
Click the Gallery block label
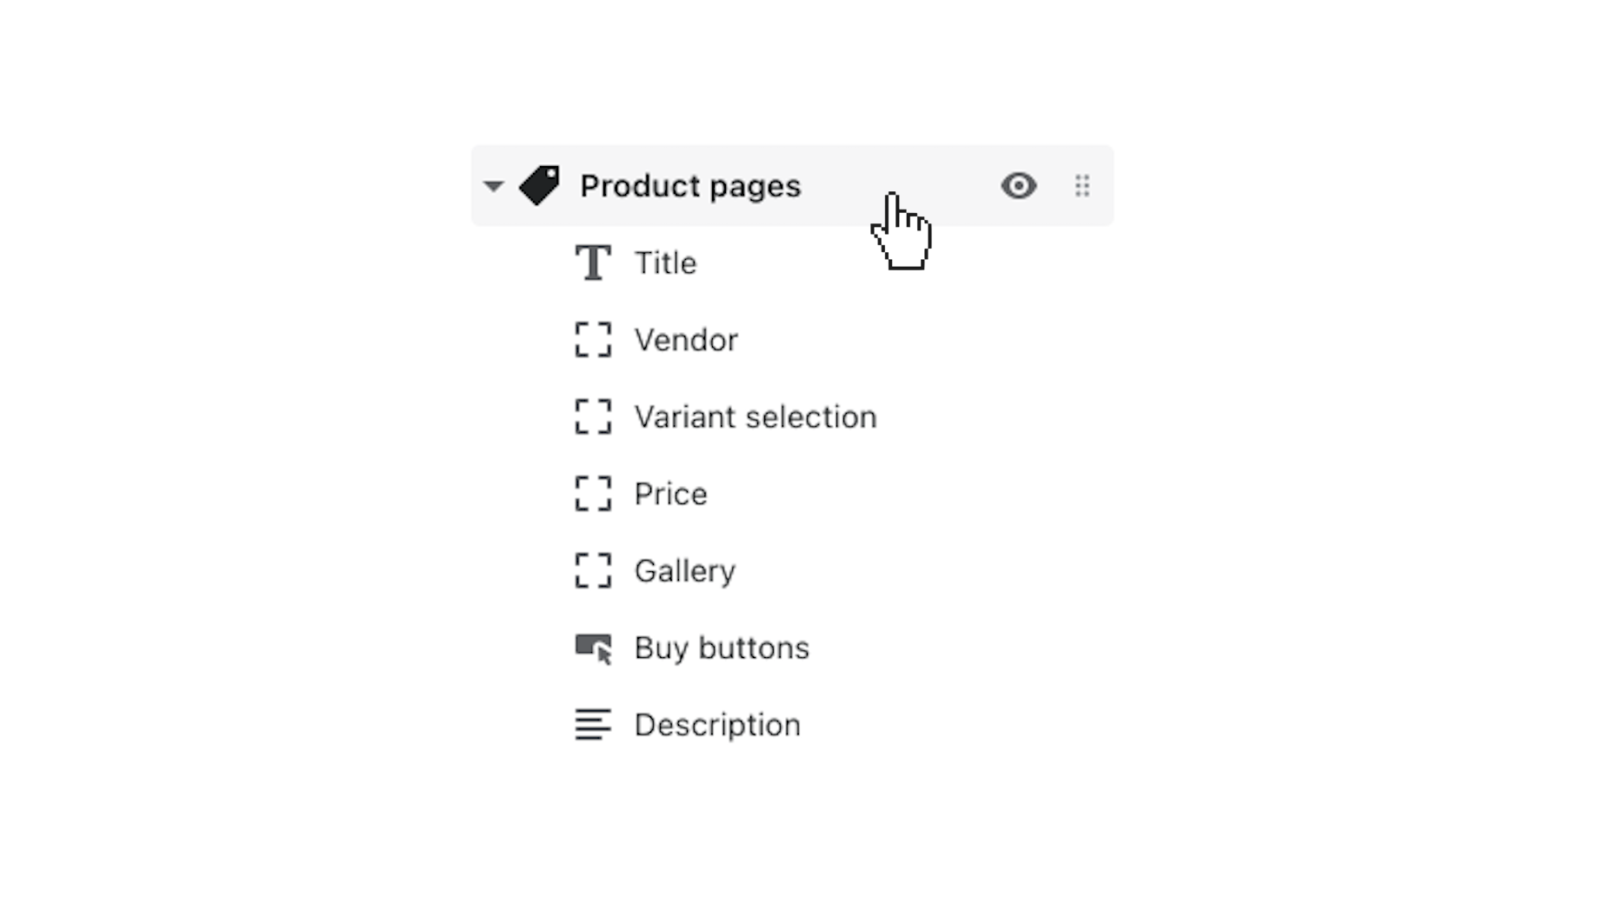685,571
